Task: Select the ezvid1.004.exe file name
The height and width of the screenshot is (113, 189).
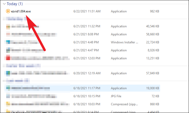Action: [21, 11]
